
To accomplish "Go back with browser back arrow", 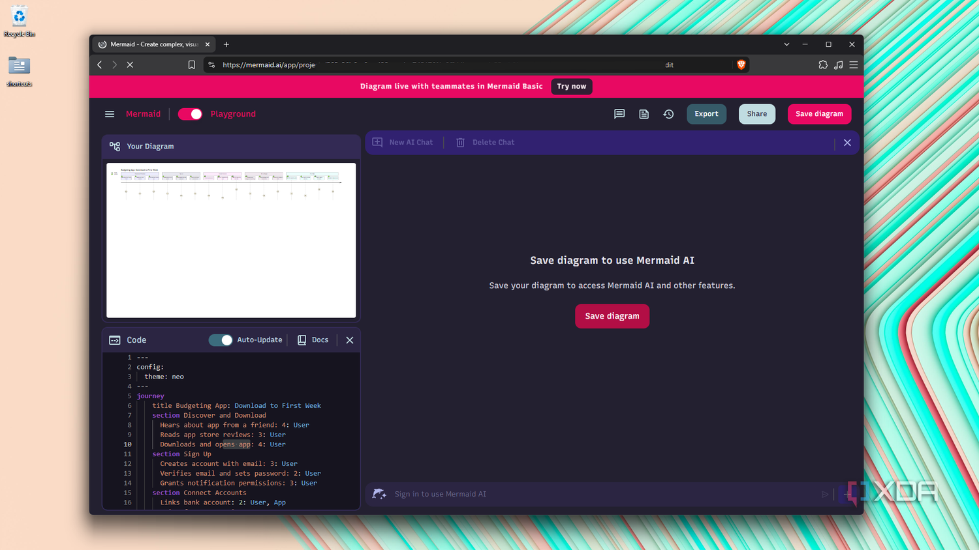I will click(100, 65).
